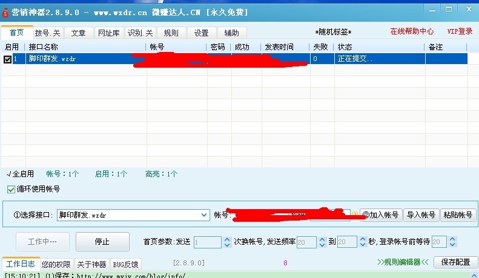Adjust the 登录帐号前等待 stepper

click(x=453, y=242)
